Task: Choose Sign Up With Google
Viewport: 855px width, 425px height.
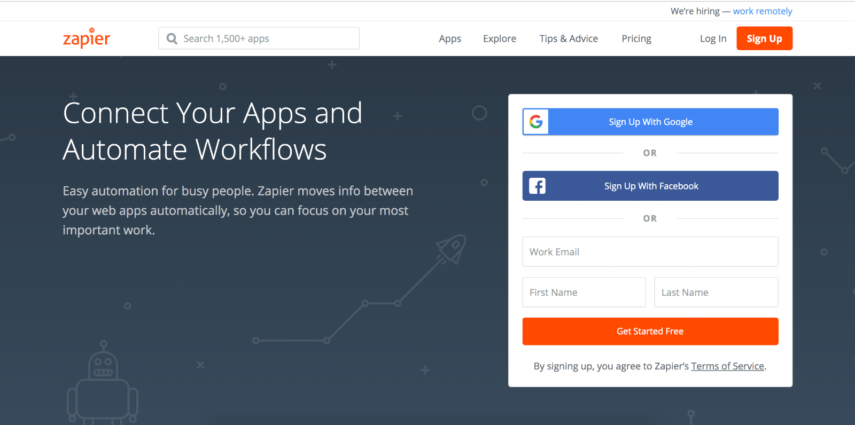Action: (x=650, y=122)
